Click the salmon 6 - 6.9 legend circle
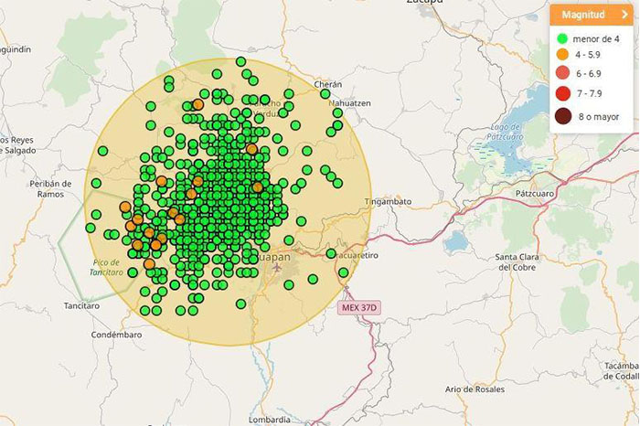Screen dimensions: 640x426 562,73
